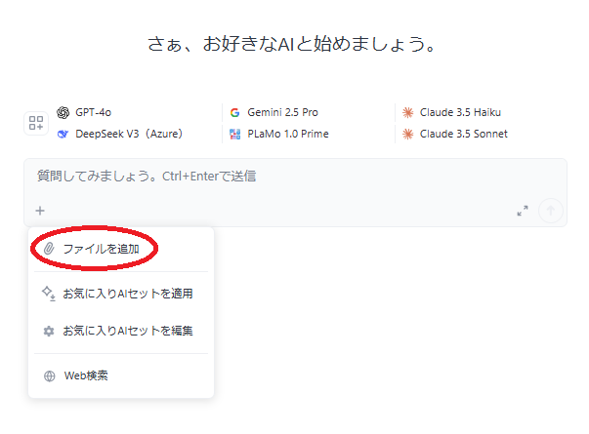
Task: Click the Google logo beside Gemini 2.5 Pro
Action: point(234,112)
